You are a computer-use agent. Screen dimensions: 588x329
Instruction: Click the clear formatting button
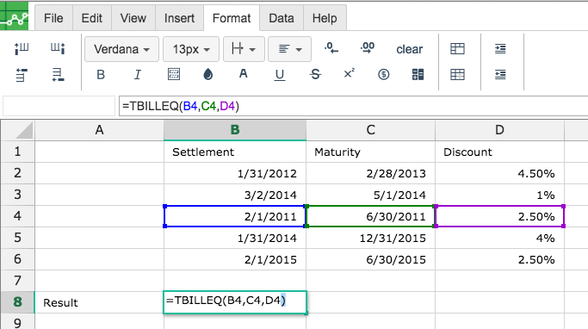pos(409,49)
